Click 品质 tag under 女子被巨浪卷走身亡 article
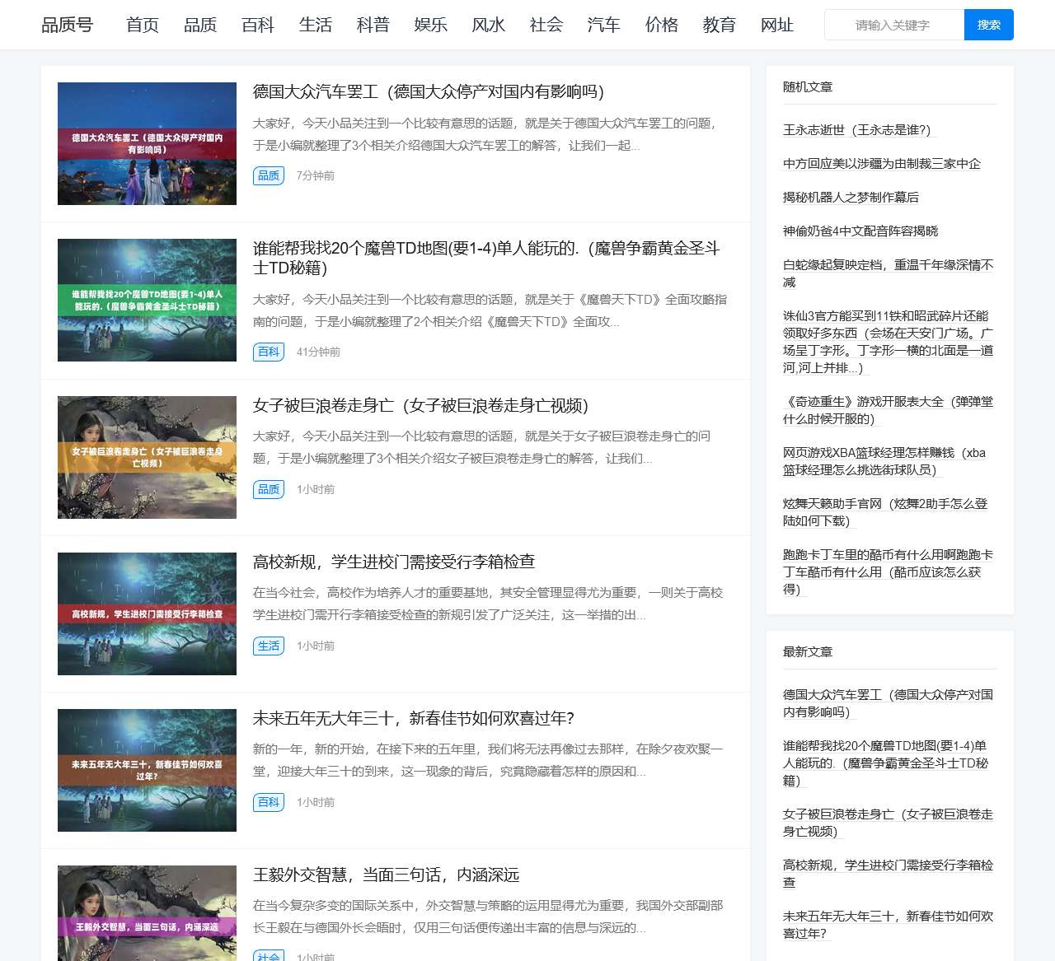1055x961 pixels. (x=269, y=489)
